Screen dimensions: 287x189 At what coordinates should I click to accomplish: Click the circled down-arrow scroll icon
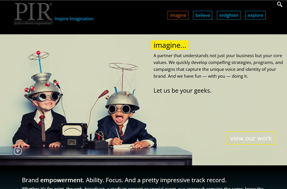coord(18,151)
